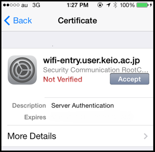155x152 pixels.
Task: Tap the au 3G carrier label
Action: click(31, 5)
